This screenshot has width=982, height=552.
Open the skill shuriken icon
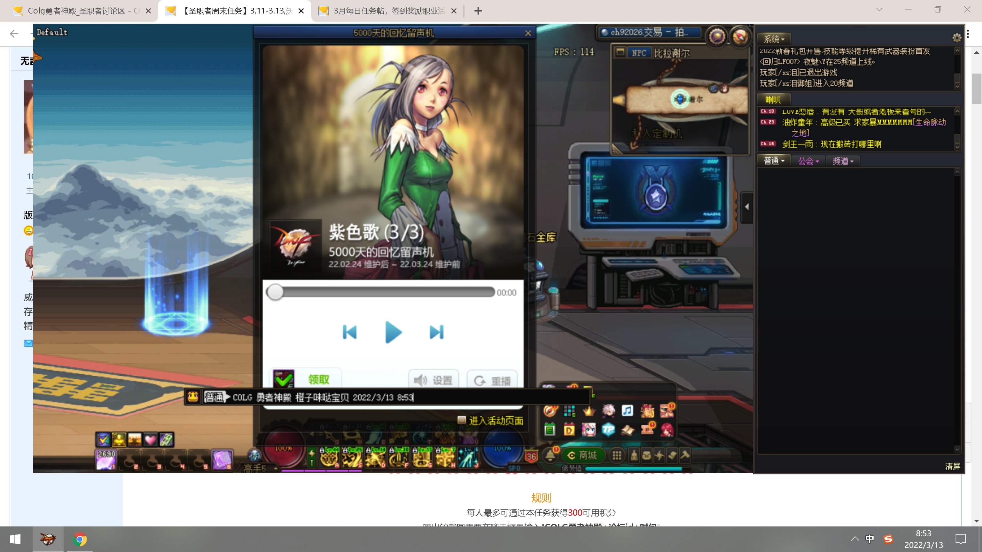659,455
